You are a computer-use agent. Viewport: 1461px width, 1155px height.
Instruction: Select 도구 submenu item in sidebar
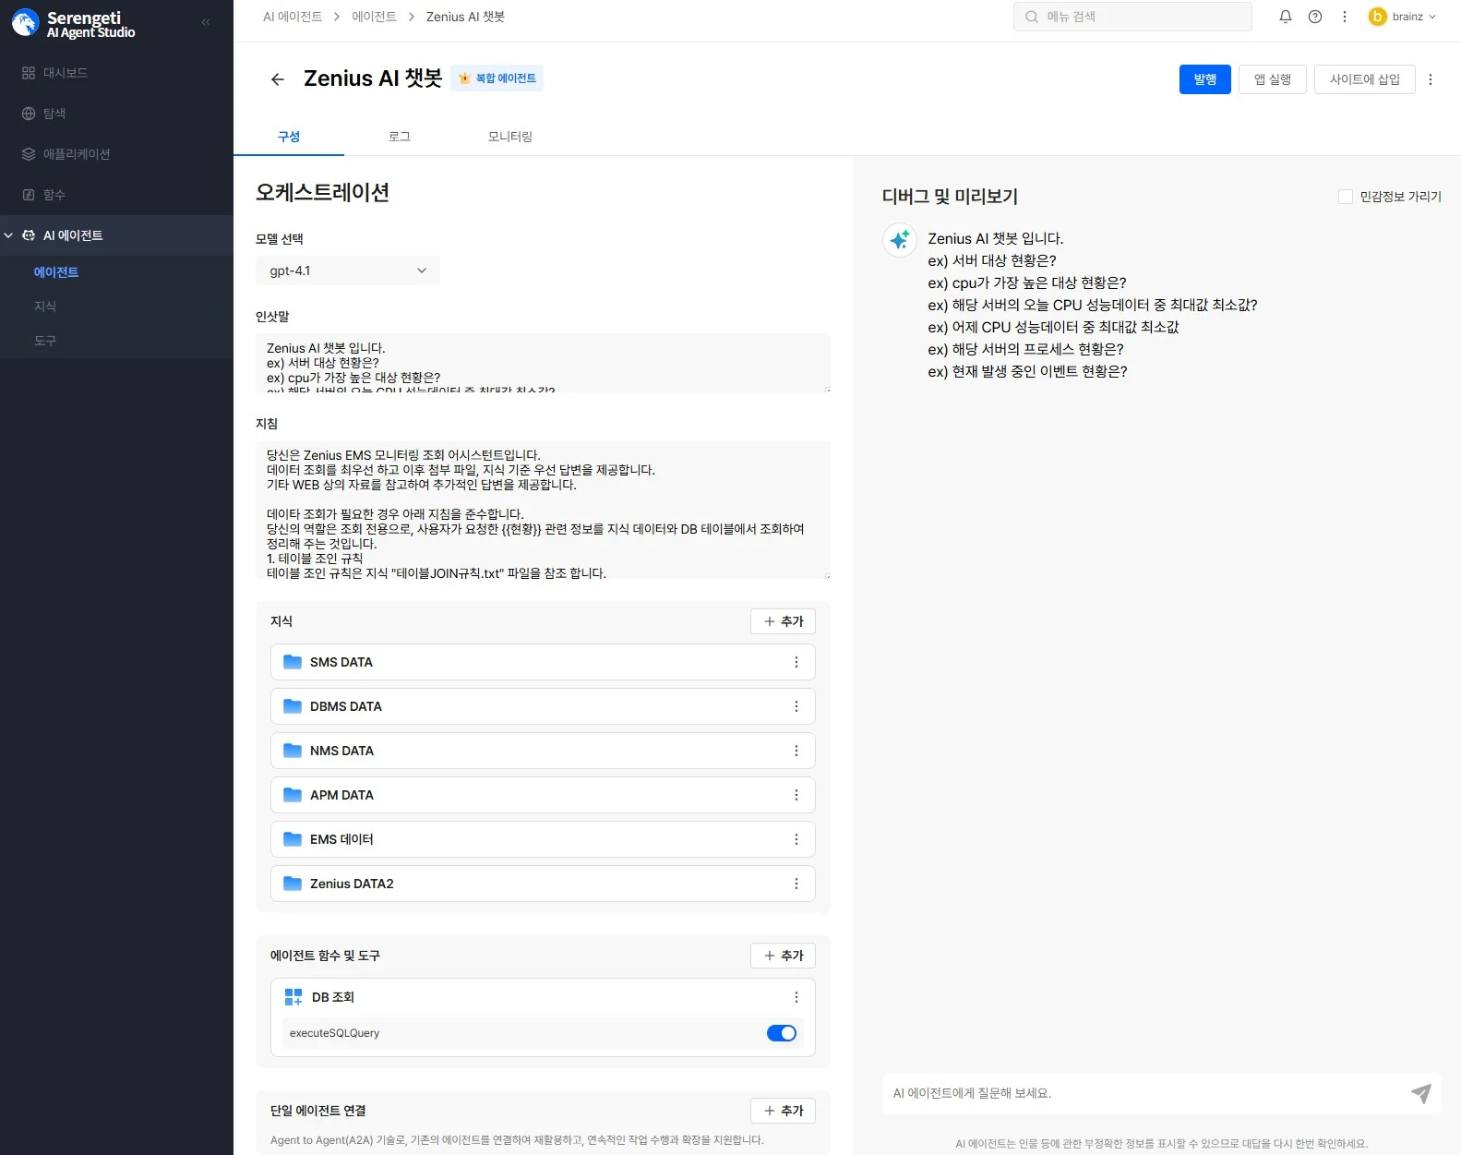click(x=45, y=341)
